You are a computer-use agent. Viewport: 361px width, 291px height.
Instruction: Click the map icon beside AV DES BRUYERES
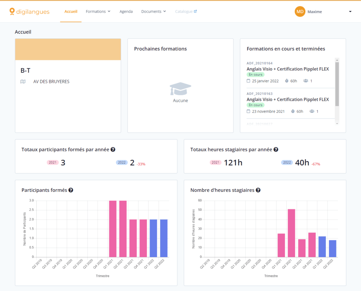pos(23,81)
